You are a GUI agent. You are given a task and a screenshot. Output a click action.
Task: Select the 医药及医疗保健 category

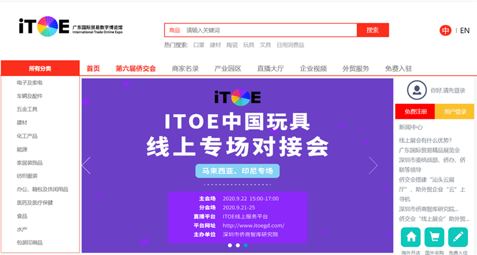(35, 203)
